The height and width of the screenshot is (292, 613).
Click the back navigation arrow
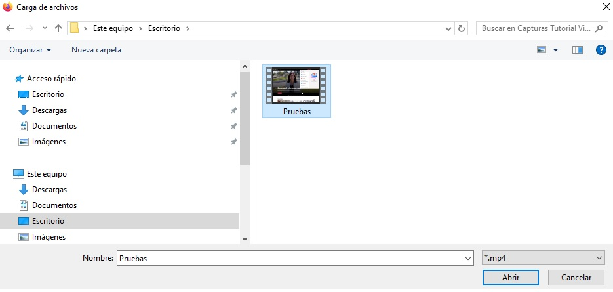tap(10, 28)
